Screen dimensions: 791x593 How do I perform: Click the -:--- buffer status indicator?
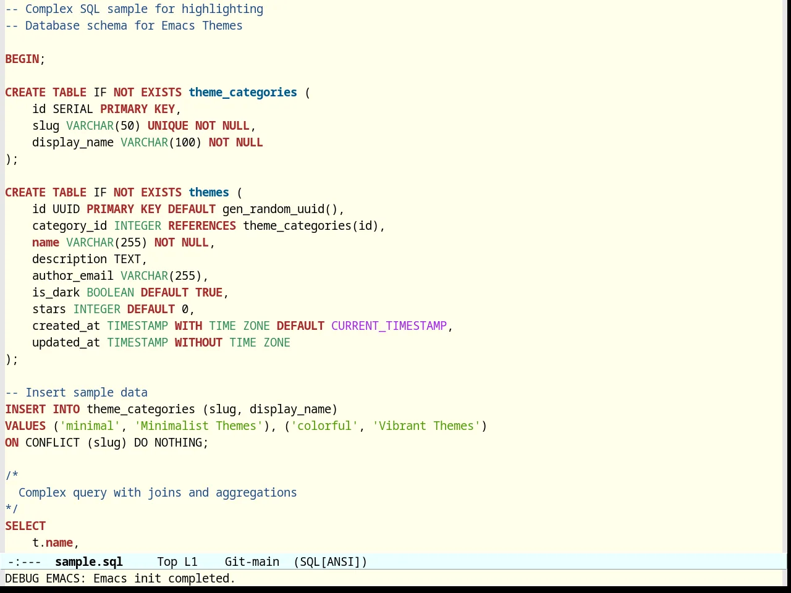pos(25,561)
